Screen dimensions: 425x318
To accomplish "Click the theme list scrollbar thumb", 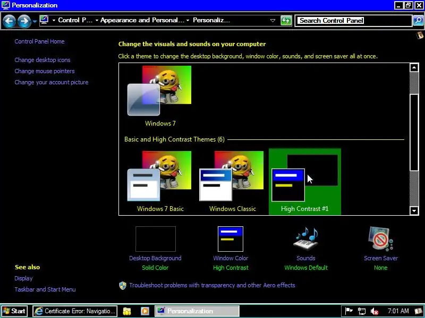I will coord(414,132).
